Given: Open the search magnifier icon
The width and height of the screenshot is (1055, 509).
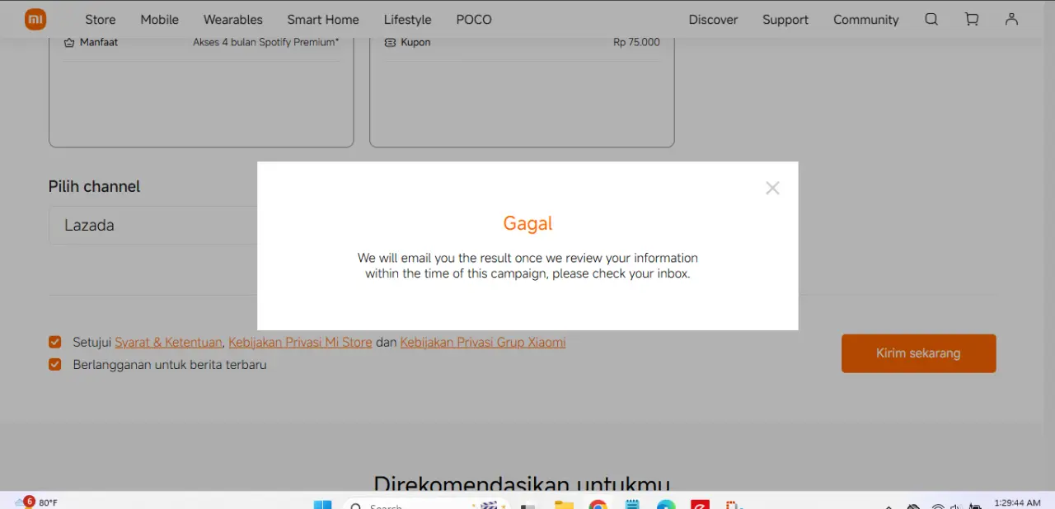Looking at the screenshot, I should click(x=931, y=19).
